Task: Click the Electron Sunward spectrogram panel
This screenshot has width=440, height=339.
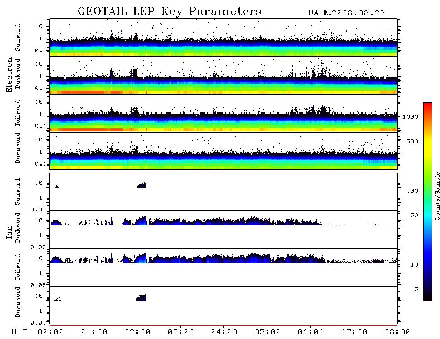Action: point(223,38)
